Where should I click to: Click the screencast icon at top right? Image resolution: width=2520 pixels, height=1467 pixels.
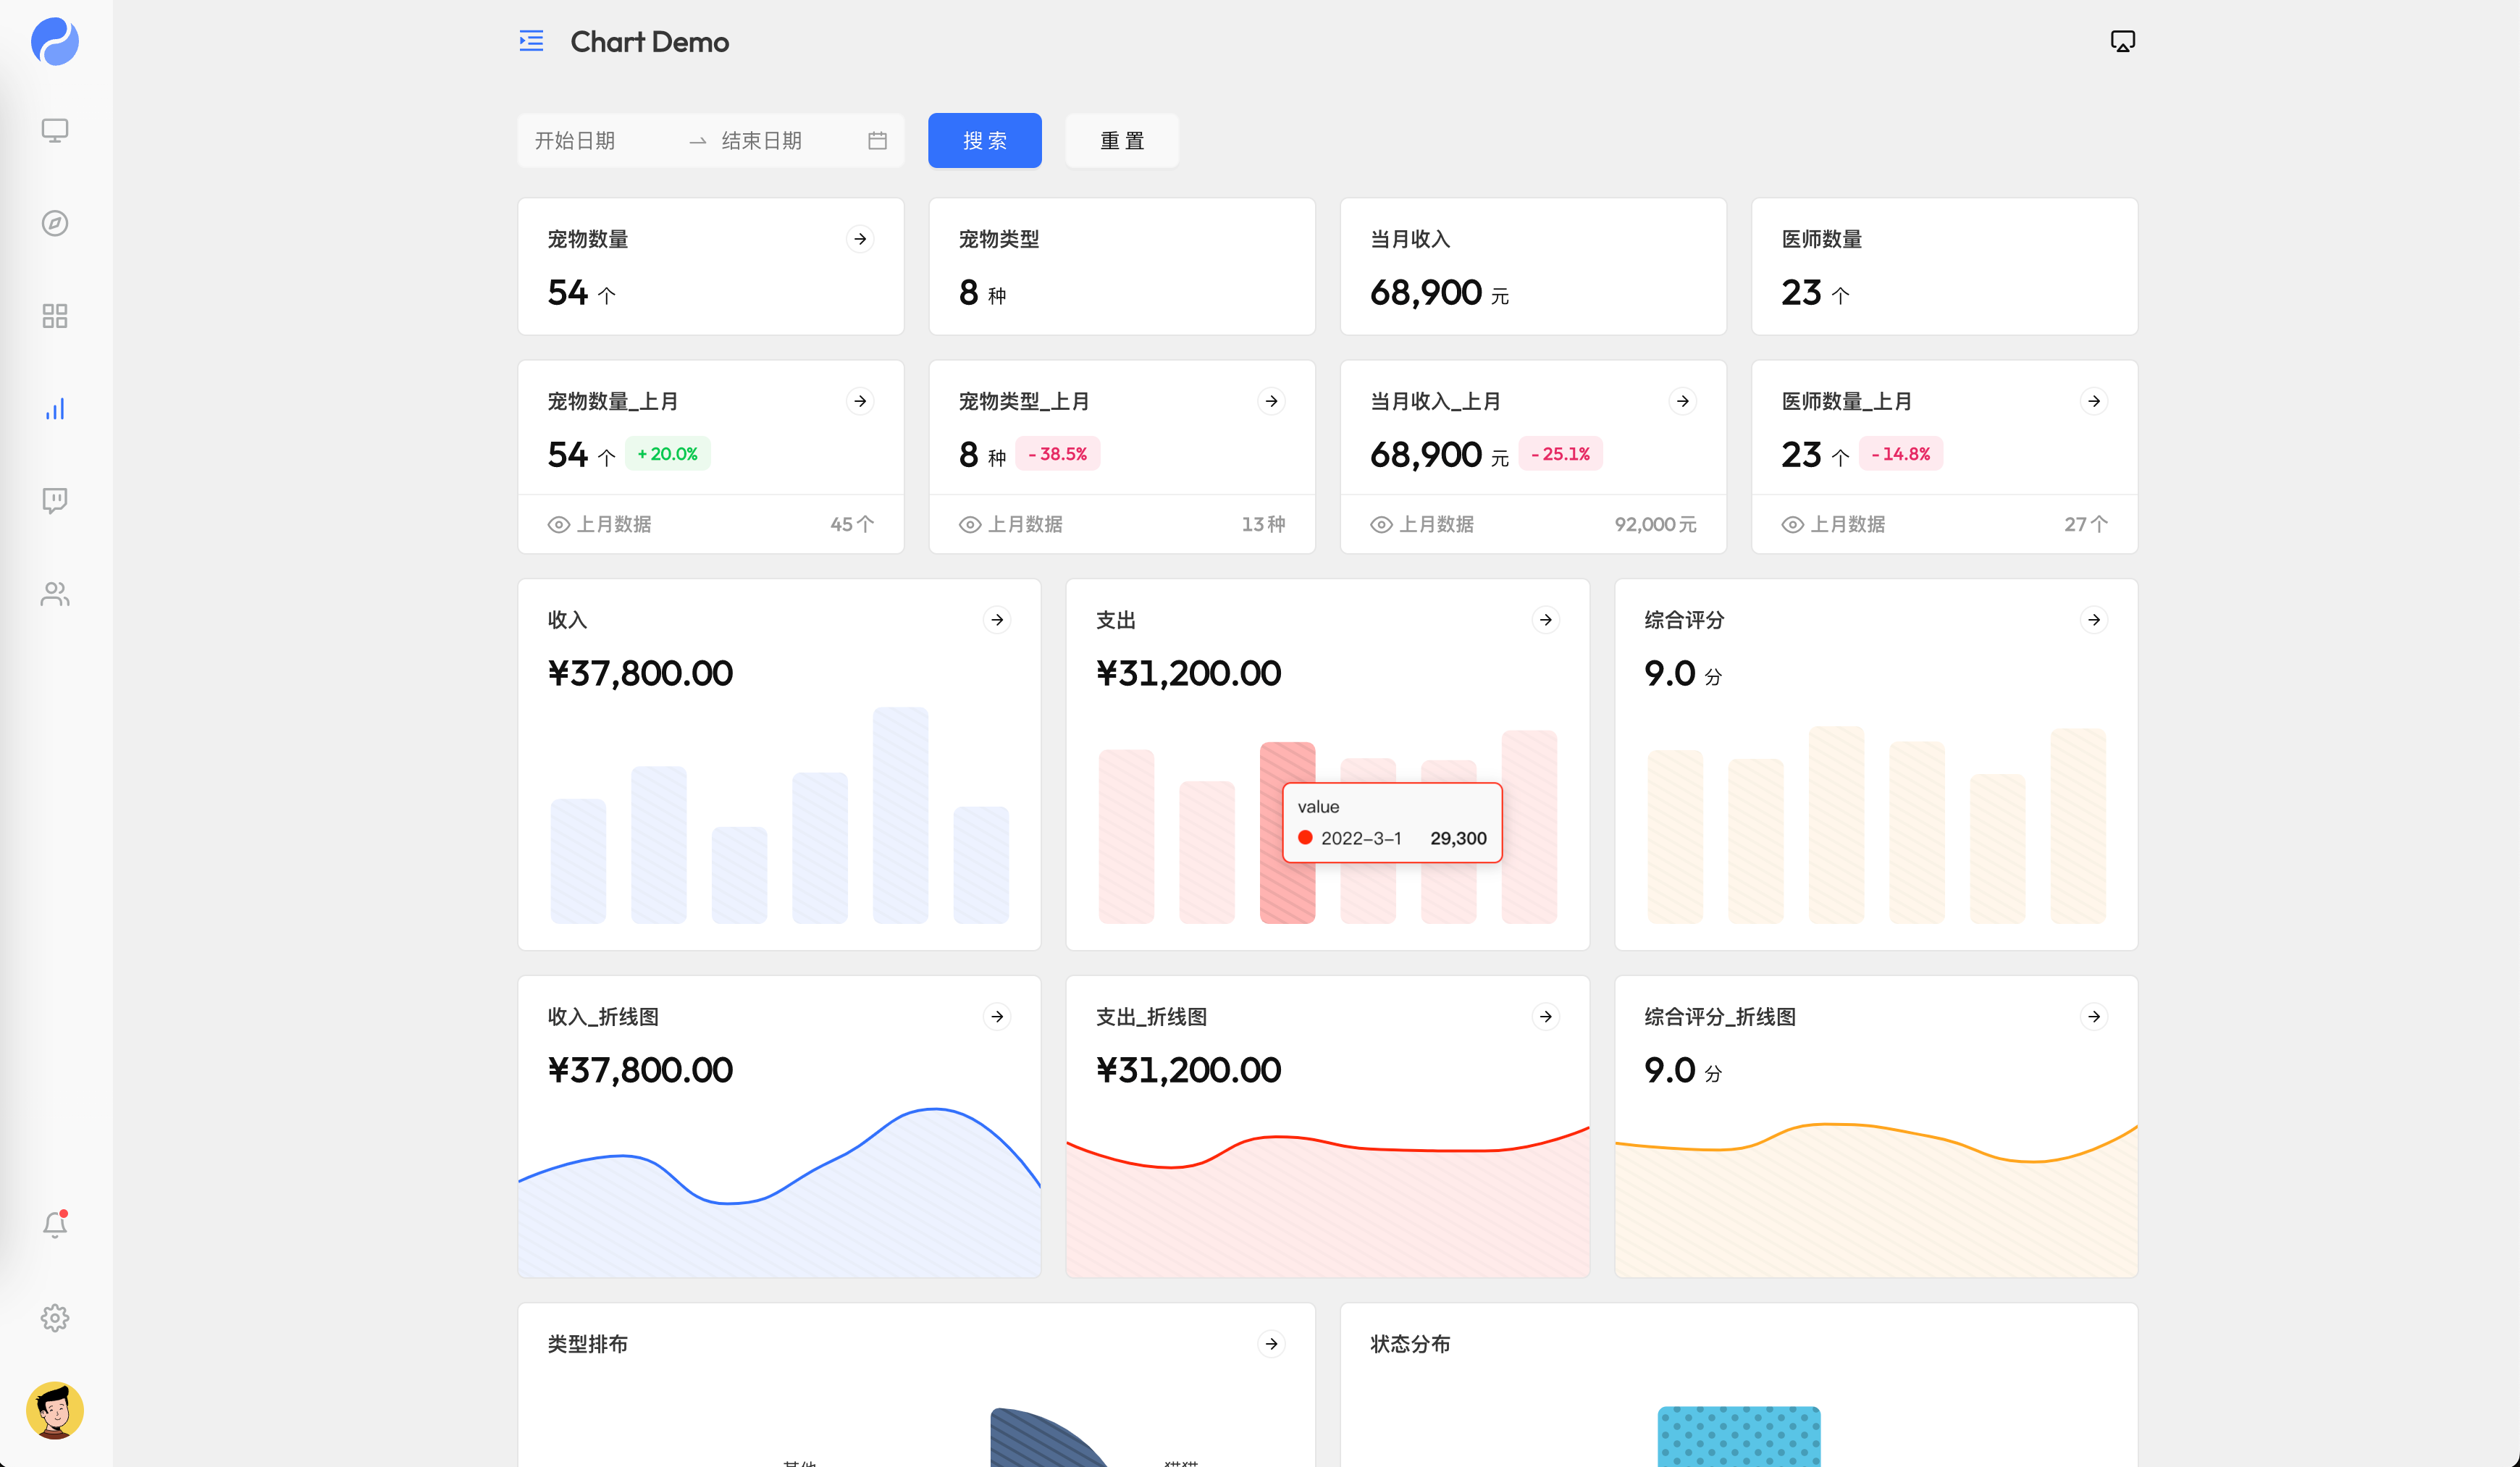tap(2122, 41)
